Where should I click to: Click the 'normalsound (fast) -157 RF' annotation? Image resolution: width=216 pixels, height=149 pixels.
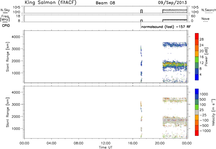(166, 27)
